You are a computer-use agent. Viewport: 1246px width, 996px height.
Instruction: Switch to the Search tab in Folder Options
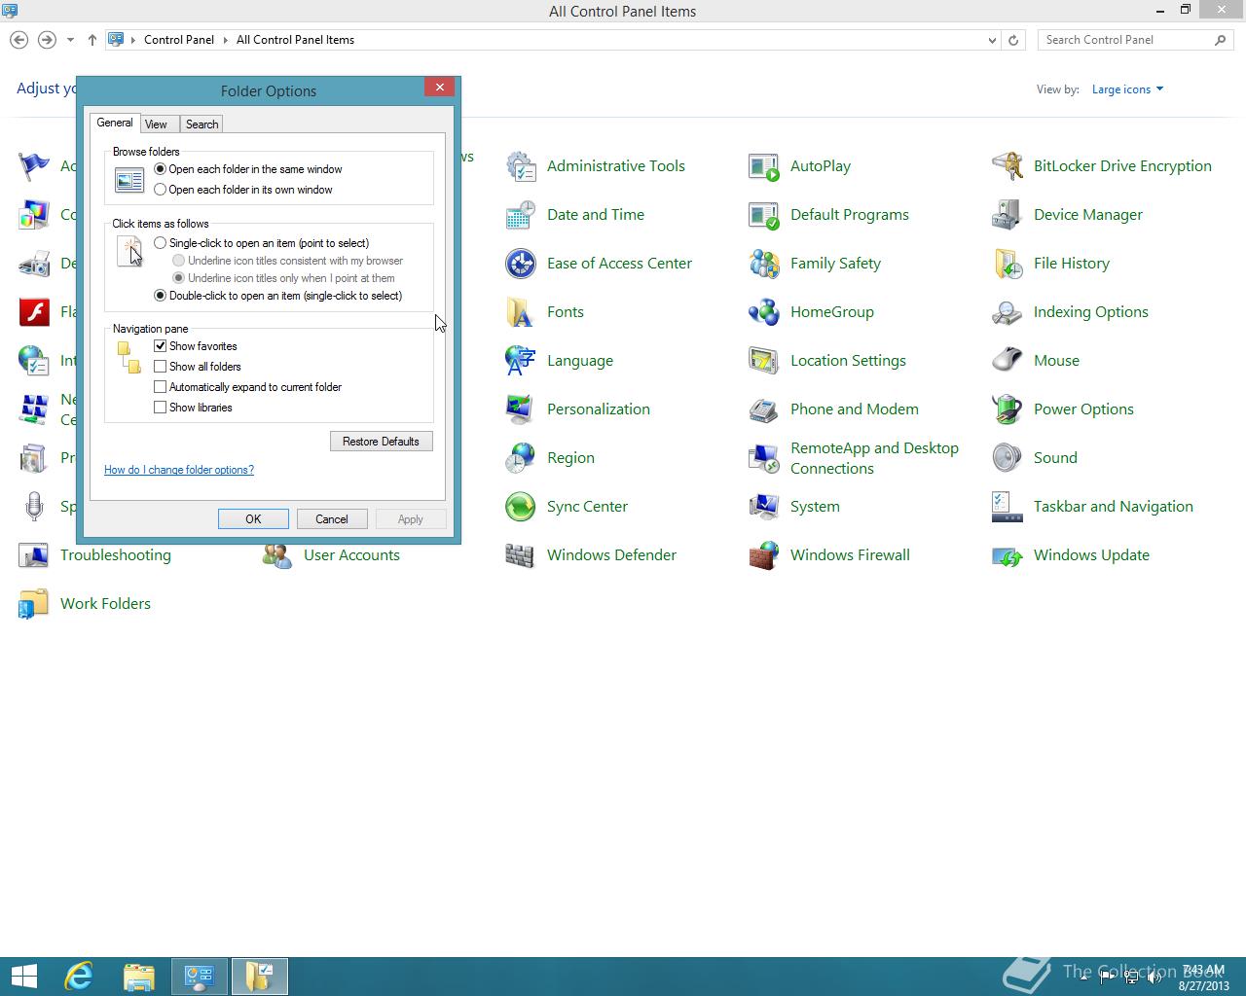click(x=202, y=124)
